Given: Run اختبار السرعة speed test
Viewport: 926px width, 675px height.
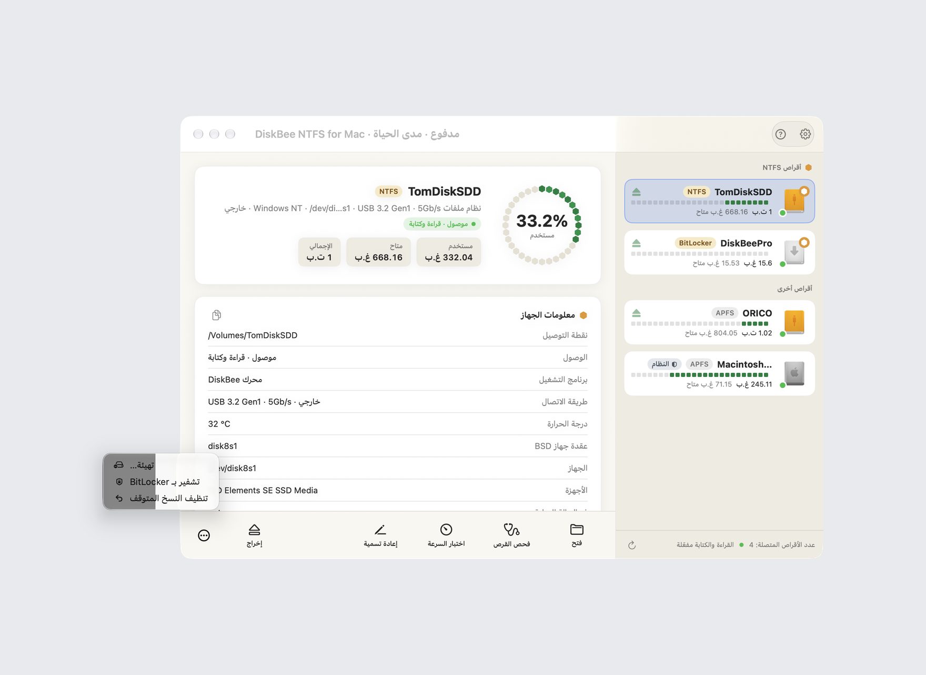Looking at the screenshot, I should 446,535.
